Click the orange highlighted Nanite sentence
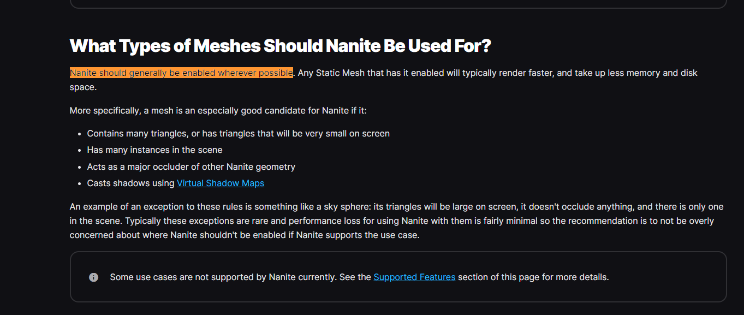 181,73
